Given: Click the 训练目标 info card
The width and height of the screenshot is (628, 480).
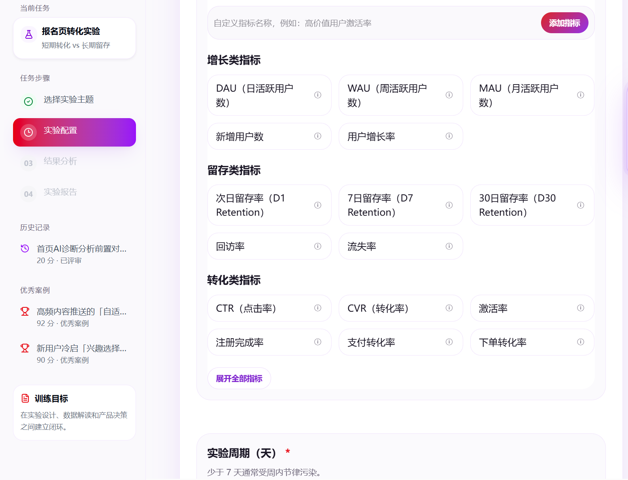Looking at the screenshot, I should click(x=74, y=412).
